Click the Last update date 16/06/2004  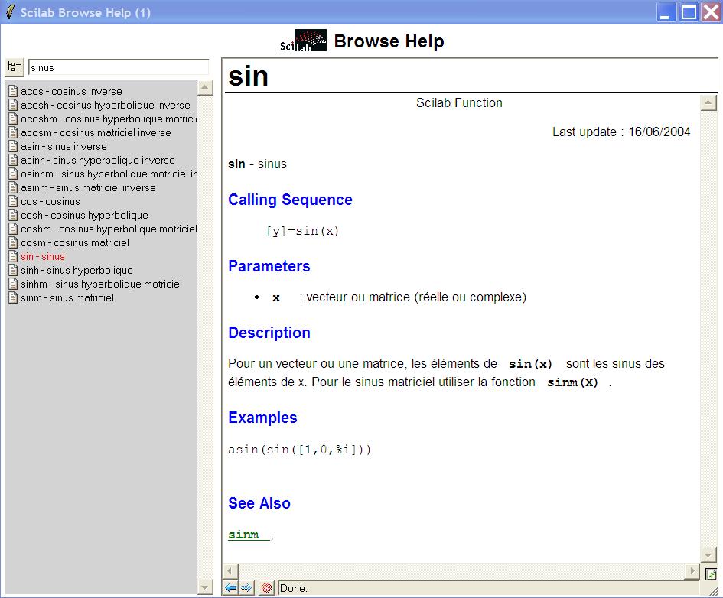click(x=659, y=132)
